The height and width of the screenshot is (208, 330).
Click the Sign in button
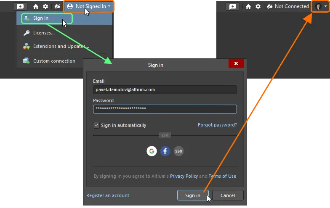(x=193, y=195)
